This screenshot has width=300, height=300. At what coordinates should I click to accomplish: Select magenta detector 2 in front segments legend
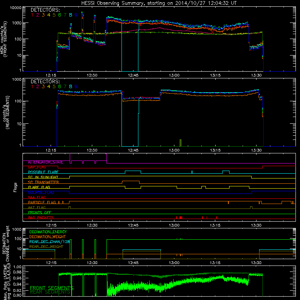38,15
